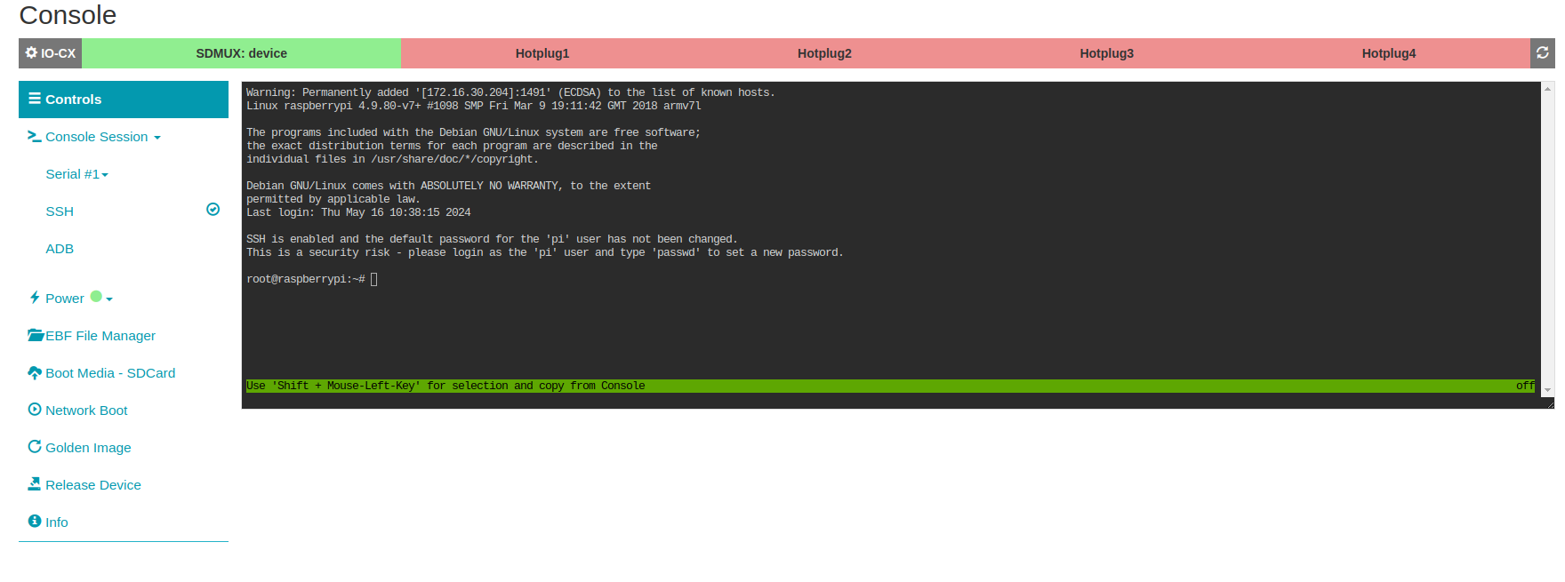This screenshot has width=1565, height=582.
Task: Click the EBF File Manager folder icon
Action: click(x=36, y=335)
